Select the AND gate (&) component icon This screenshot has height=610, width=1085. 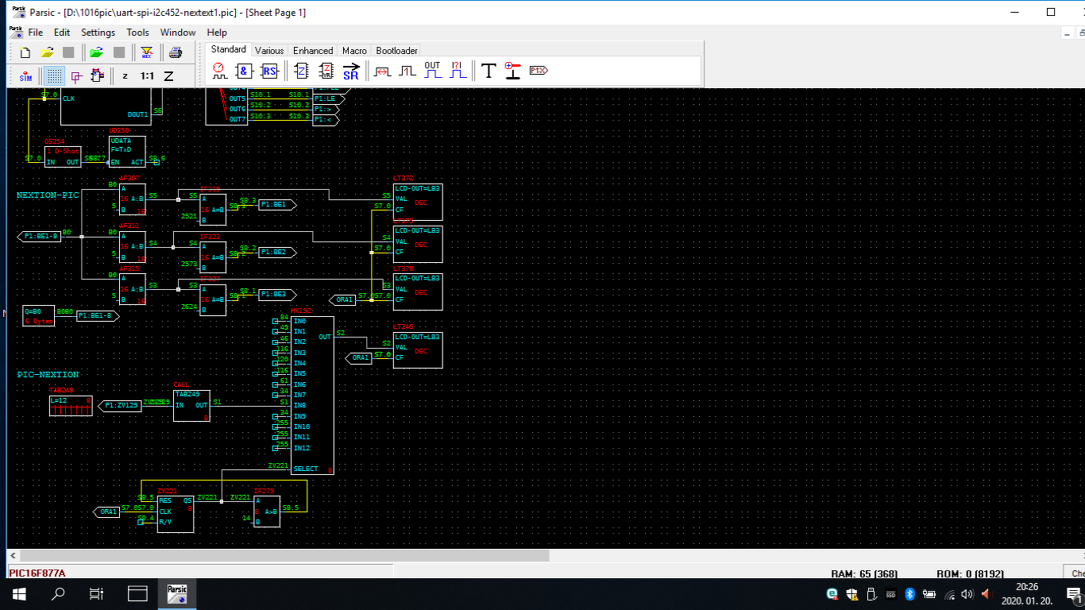pyautogui.click(x=243, y=71)
